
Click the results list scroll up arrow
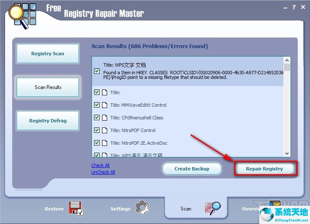point(287,60)
